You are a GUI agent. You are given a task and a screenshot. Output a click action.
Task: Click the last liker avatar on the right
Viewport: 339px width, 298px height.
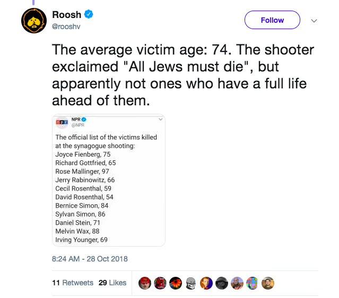[x=268, y=283]
